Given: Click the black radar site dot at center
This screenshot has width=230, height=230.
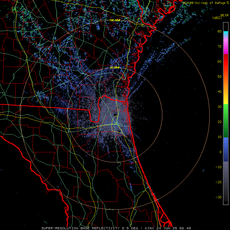Looking at the screenshot, I should coord(115,115).
